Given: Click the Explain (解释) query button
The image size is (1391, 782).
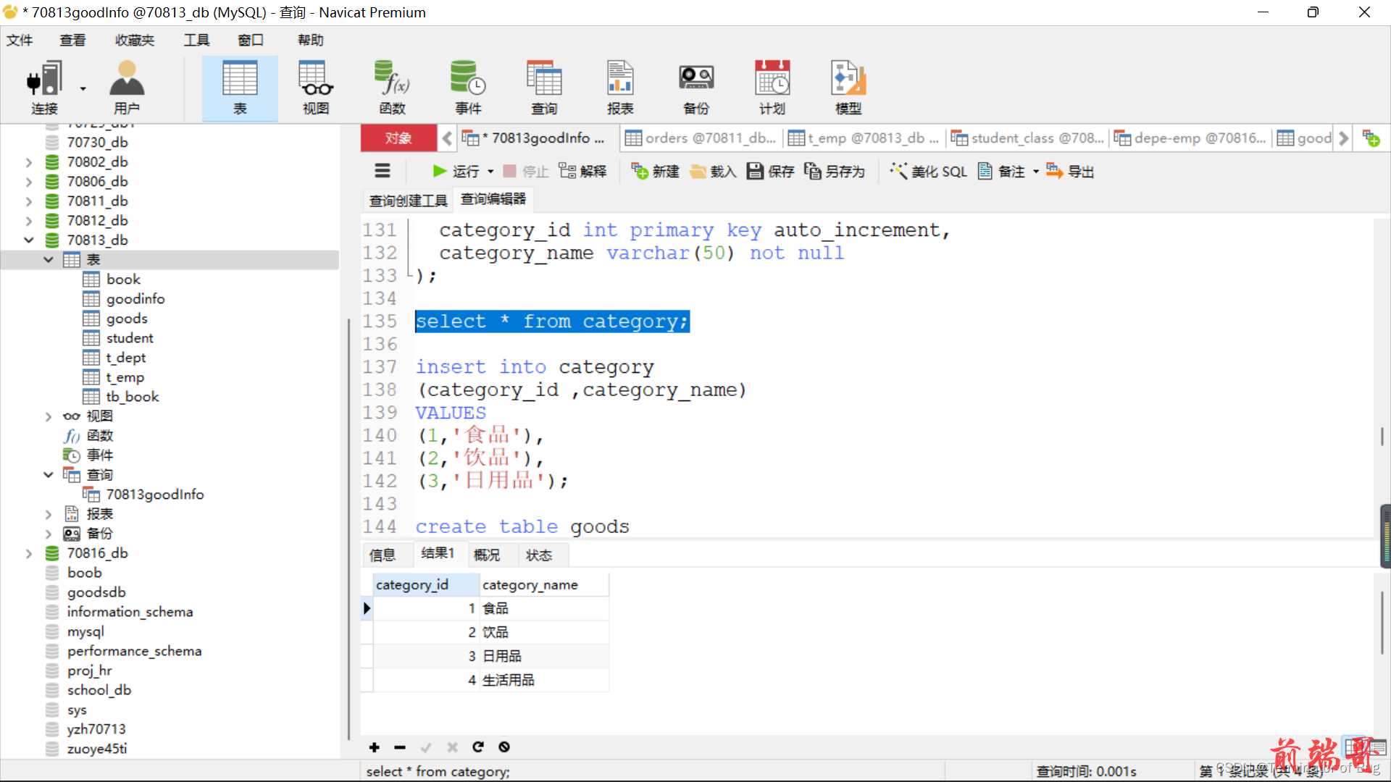Looking at the screenshot, I should (x=582, y=171).
